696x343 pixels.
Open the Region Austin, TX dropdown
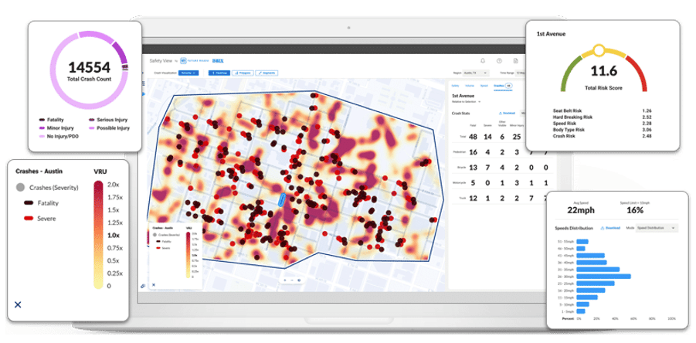[477, 73]
